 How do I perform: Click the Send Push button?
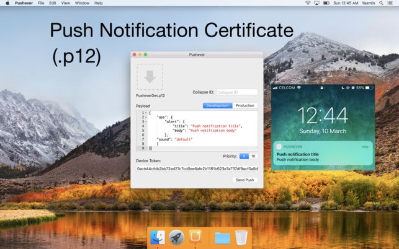tap(244, 180)
